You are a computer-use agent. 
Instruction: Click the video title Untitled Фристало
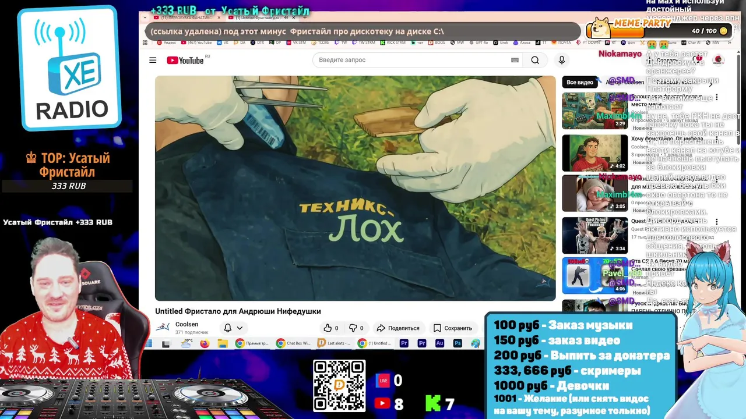pyautogui.click(x=238, y=311)
